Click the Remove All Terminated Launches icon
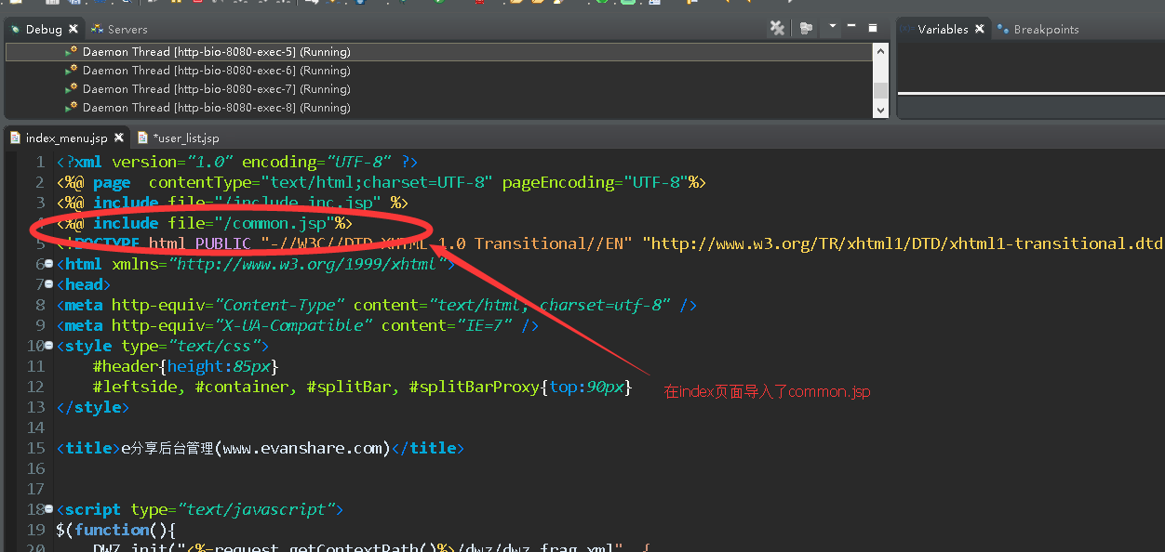Screen dimensions: 1165x552 pos(777,29)
